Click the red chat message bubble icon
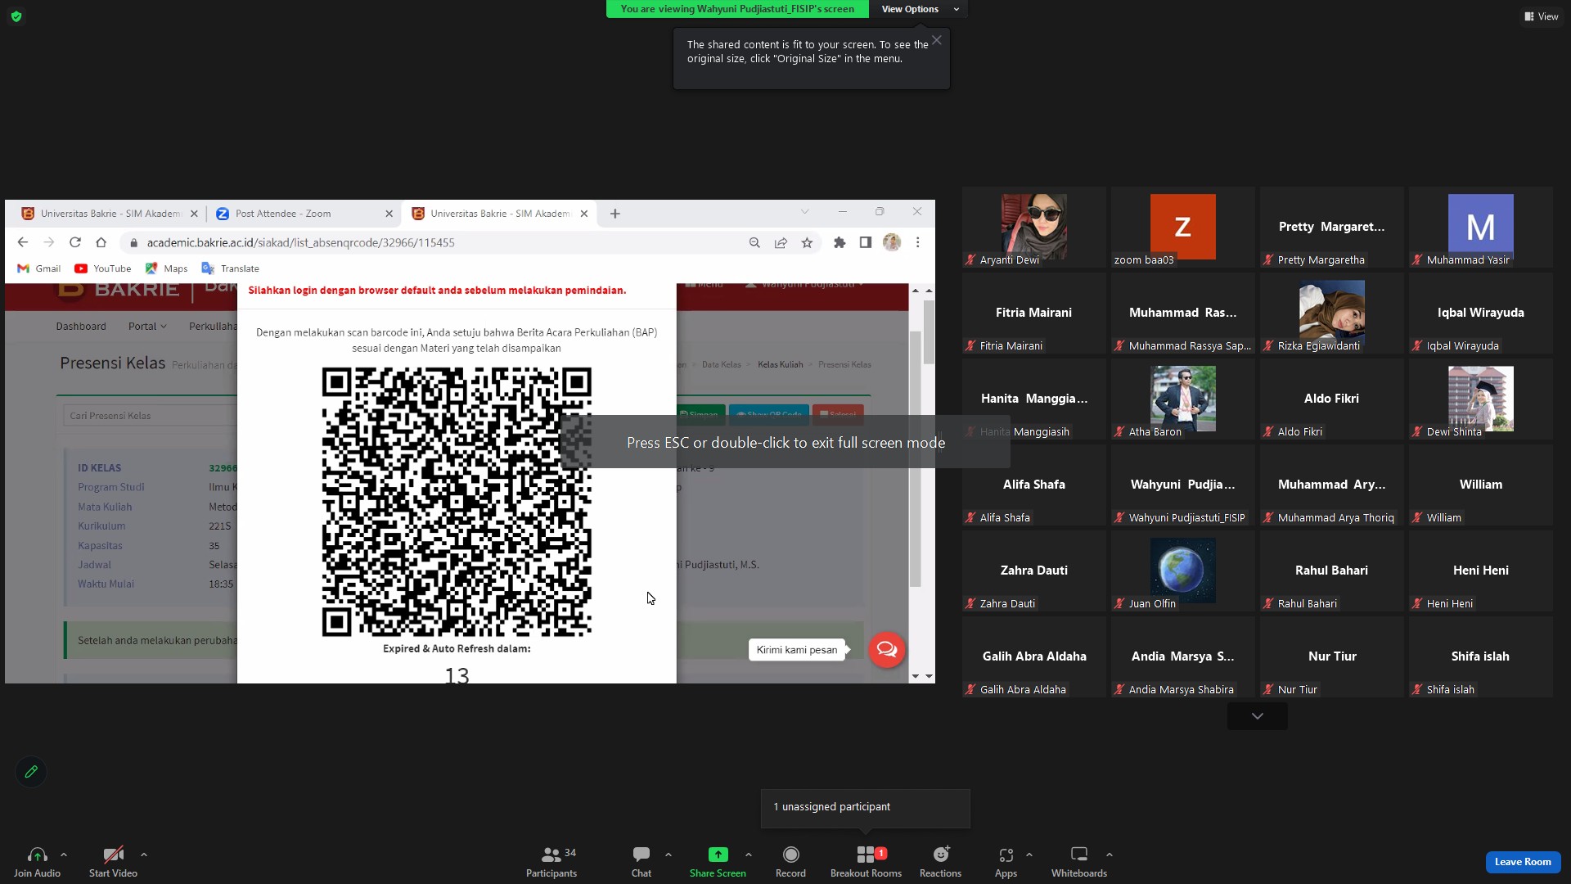1571x884 pixels. pos(886,650)
